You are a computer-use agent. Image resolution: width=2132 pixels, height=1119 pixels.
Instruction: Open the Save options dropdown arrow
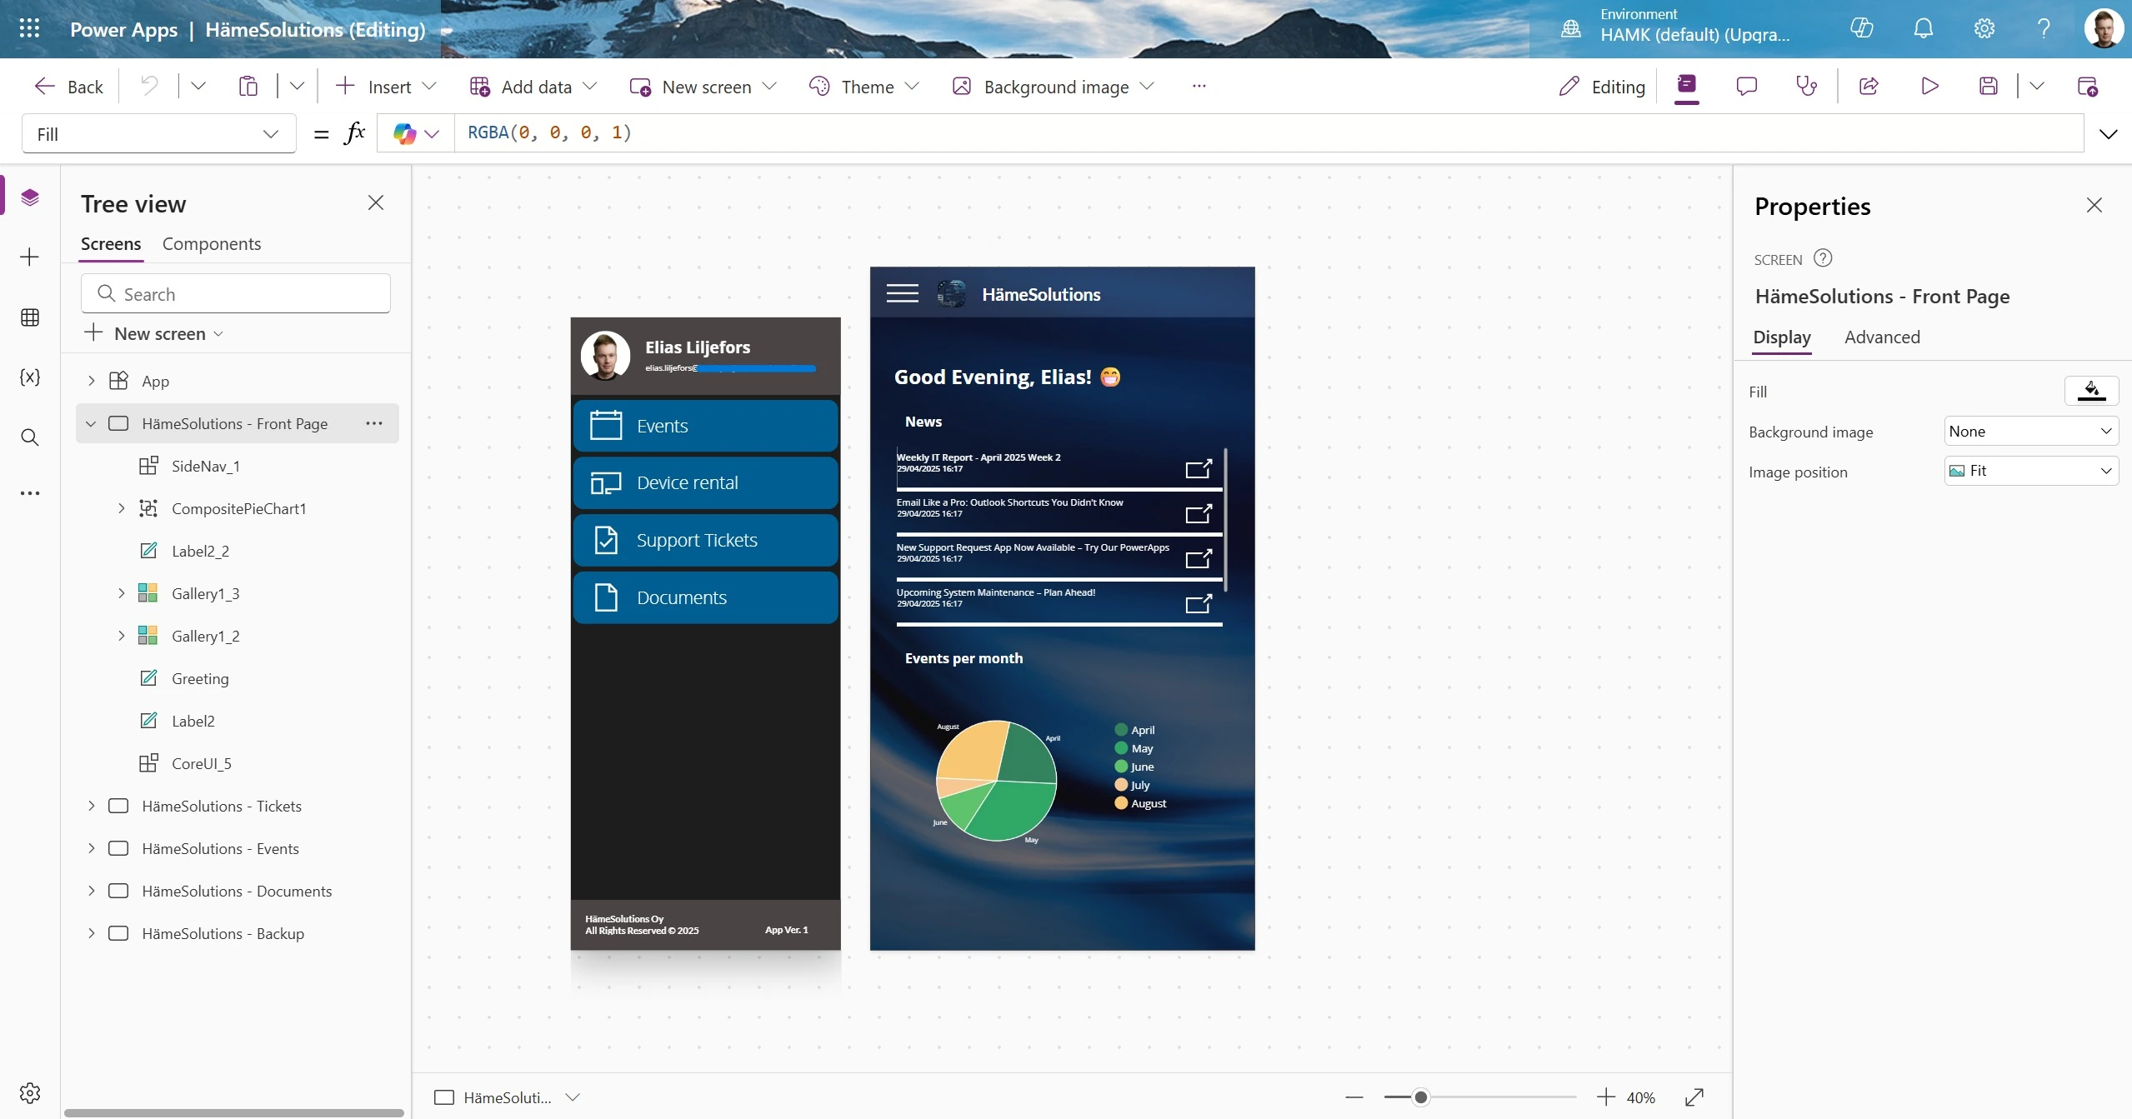2036,86
